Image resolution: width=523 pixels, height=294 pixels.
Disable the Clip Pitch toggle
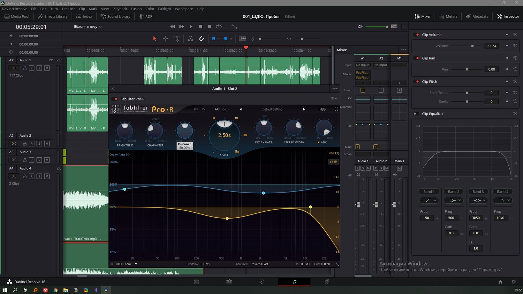click(x=417, y=81)
